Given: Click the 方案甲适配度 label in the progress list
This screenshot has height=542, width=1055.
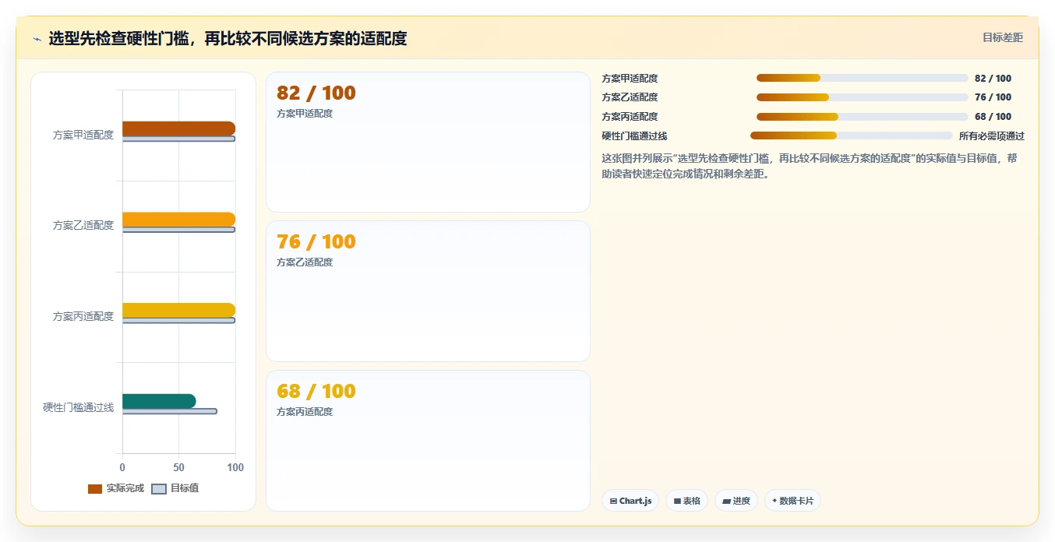Looking at the screenshot, I should pos(630,79).
